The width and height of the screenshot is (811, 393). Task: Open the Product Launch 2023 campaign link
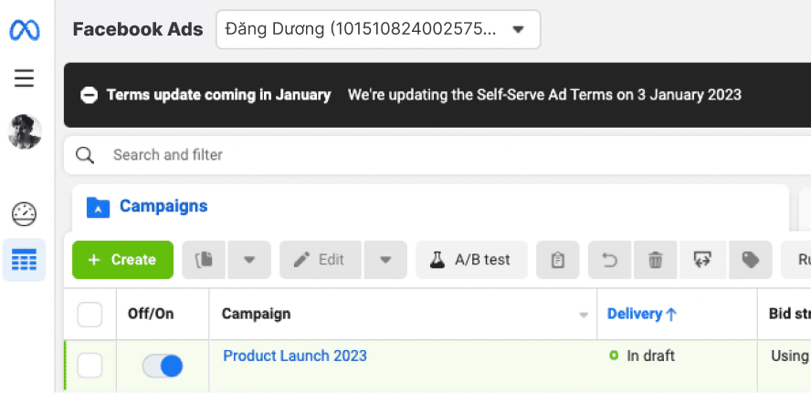point(295,356)
